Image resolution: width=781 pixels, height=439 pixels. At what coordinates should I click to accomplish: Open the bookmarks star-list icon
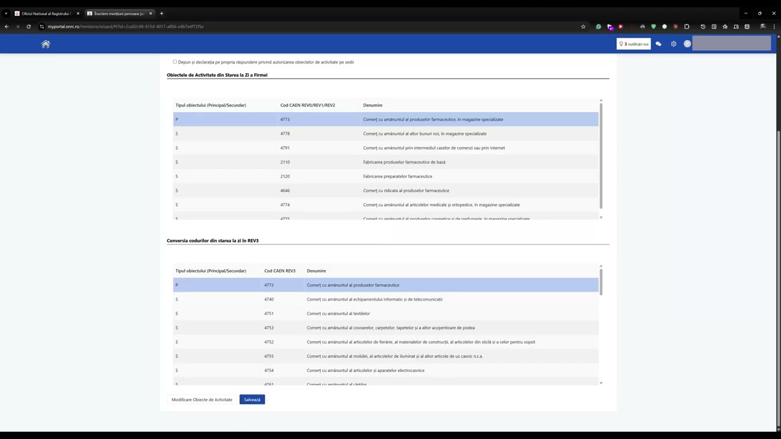pyautogui.click(x=725, y=26)
